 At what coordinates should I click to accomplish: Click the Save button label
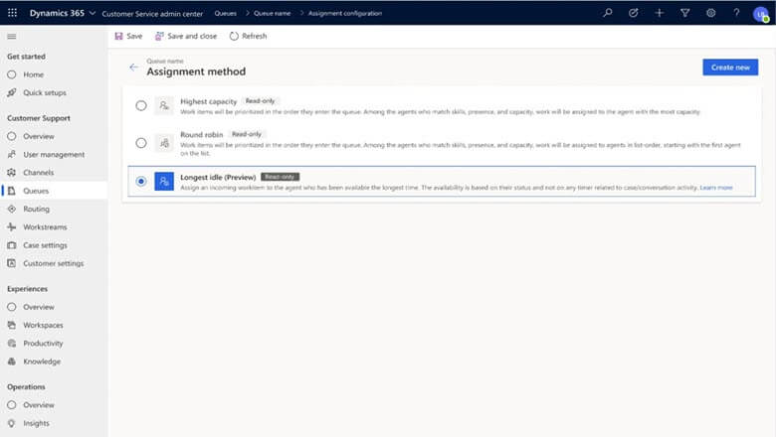point(134,36)
